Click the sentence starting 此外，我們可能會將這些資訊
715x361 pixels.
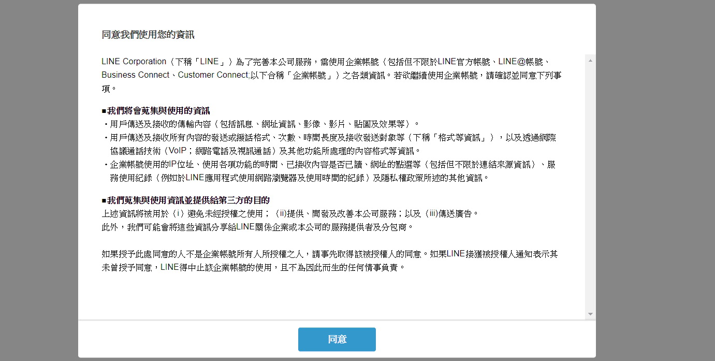click(257, 227)
